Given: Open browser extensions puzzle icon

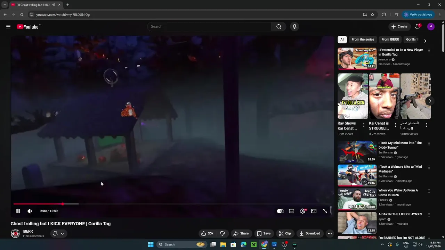Looking at the screenshot, I should point(384,15).
